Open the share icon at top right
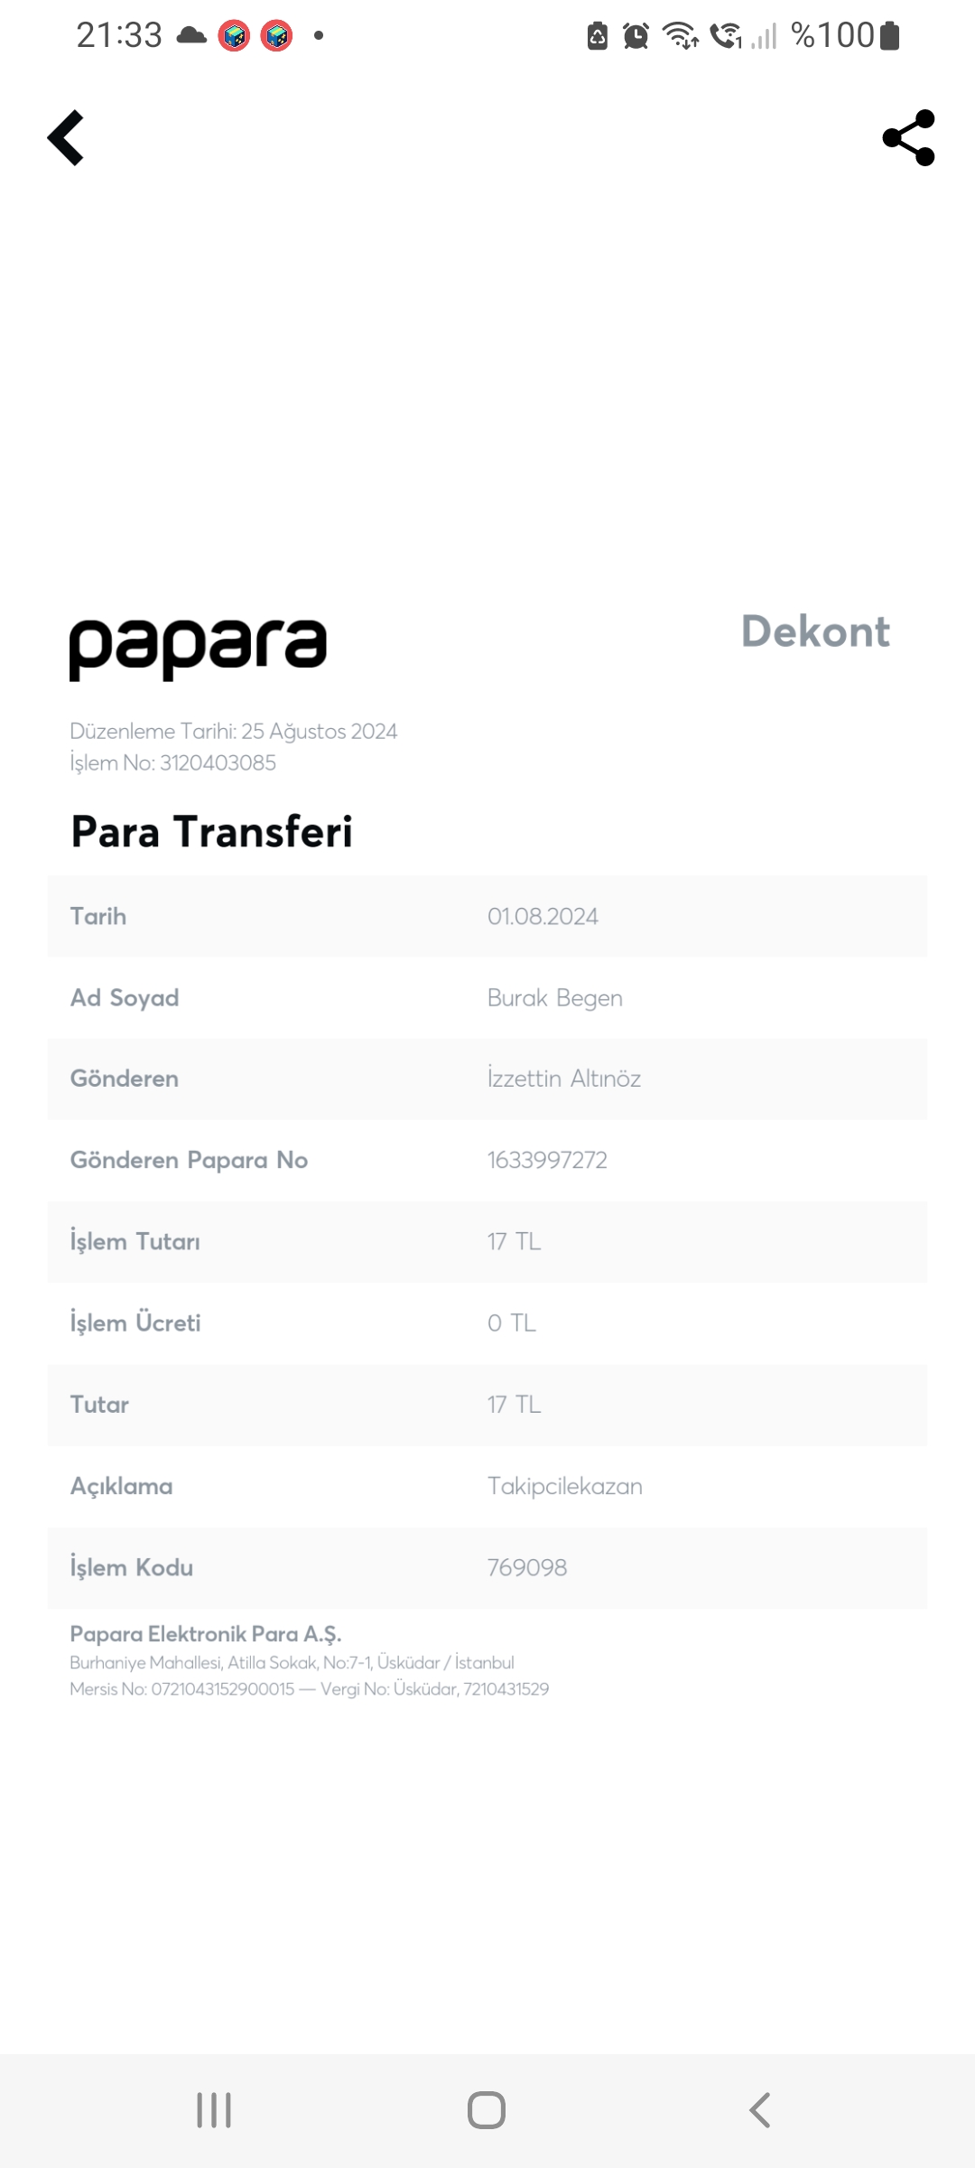 [x=908, y=138]
